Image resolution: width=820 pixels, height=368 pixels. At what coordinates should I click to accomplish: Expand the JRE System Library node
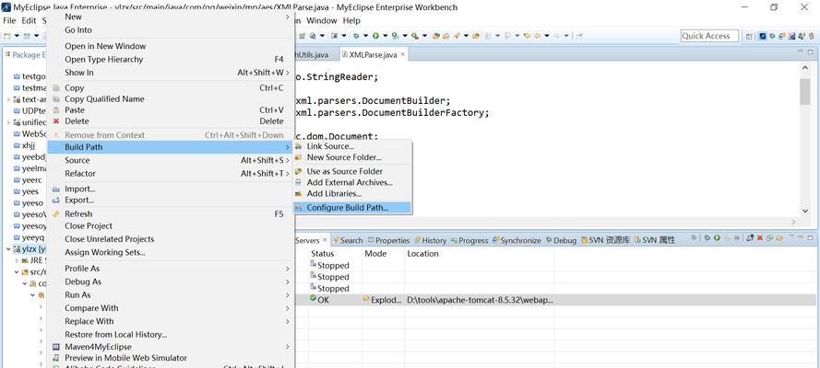[x=17, y=260]
